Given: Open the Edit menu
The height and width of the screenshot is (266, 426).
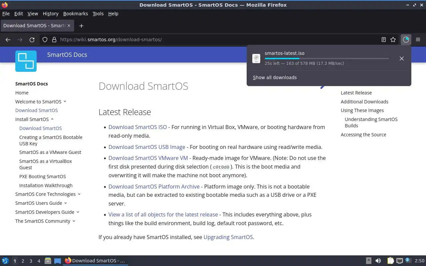Looking at the screenshot, I should pyautogui.click(x=19, y=14).
